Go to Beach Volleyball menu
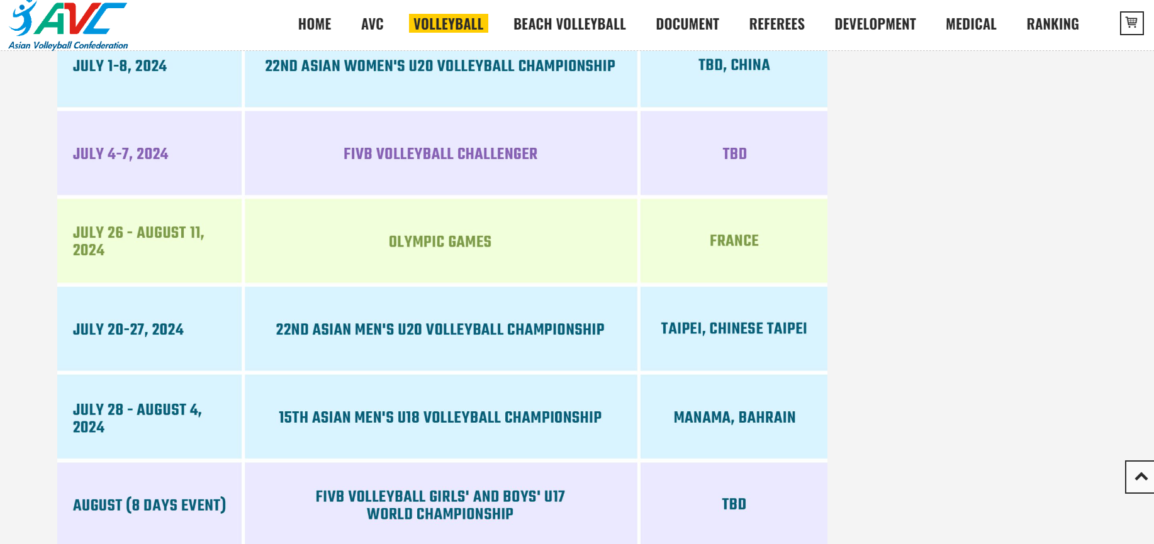This screenshot has width=1154, height=544. tap(569, 25)
